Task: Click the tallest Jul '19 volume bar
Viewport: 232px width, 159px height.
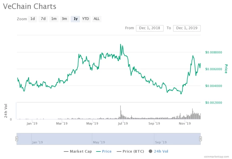Action: coord(121,112)
